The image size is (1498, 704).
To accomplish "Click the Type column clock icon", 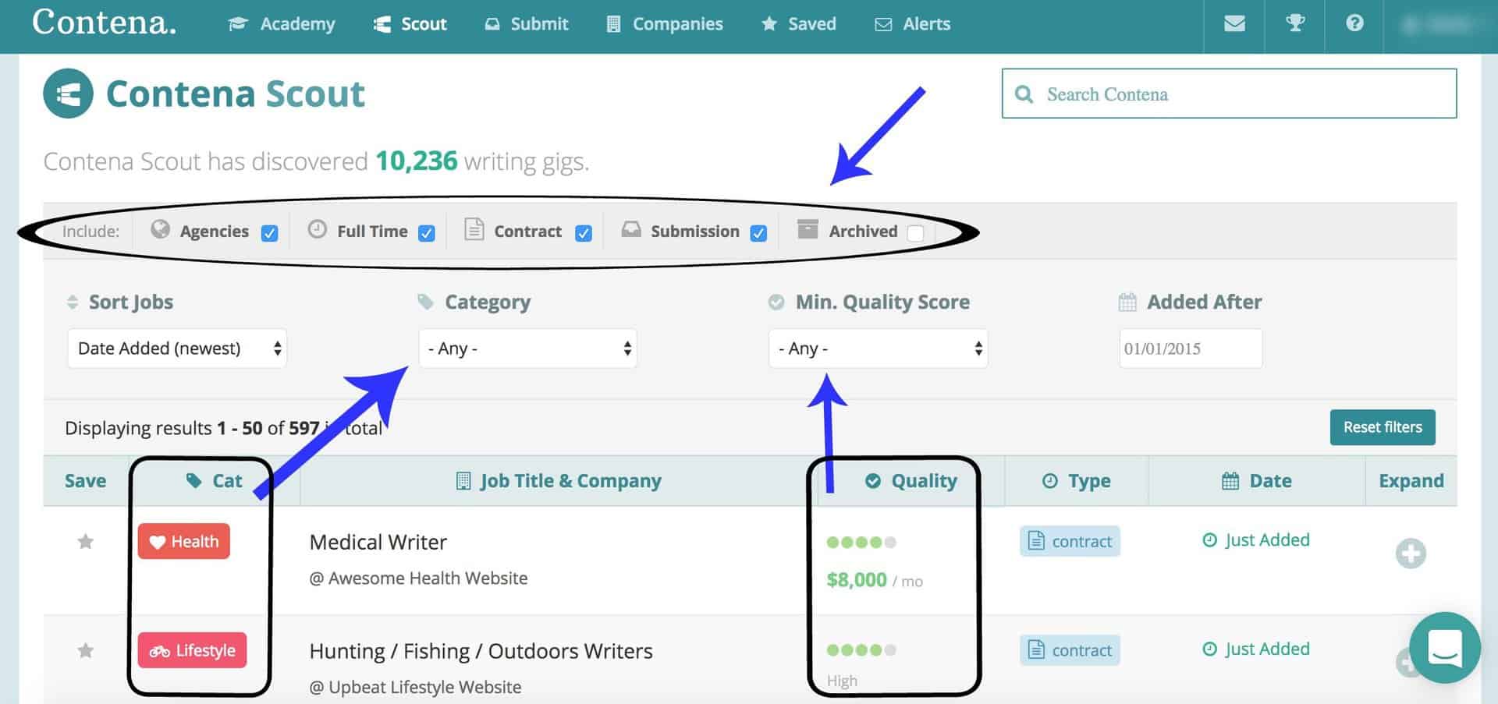I will pyautogui.click(x=1050, y=481).
